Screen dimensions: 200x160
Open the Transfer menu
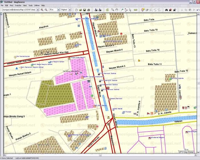pyautogui.click(x=18, y=5)
